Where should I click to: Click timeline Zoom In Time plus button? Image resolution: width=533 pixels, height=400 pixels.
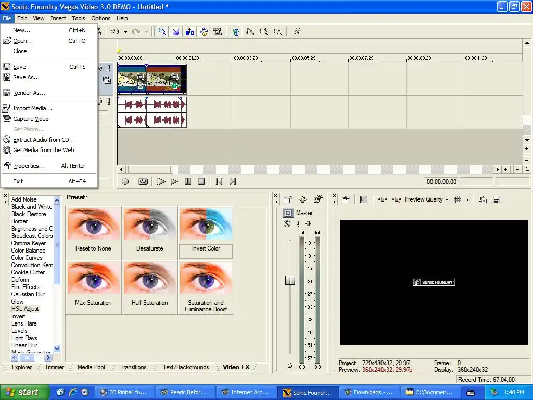506,169
